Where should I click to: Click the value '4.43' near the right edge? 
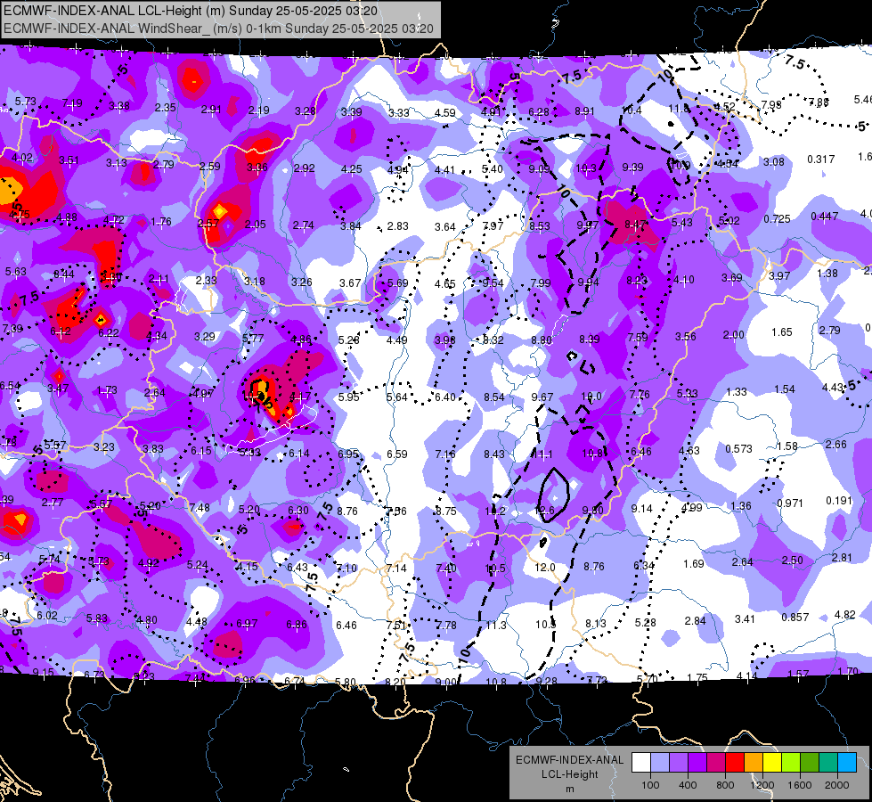point(833,387)
